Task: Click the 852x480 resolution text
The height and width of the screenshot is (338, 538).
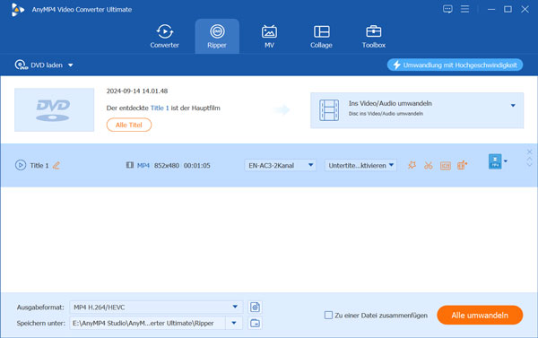Action: click(167, 165)
